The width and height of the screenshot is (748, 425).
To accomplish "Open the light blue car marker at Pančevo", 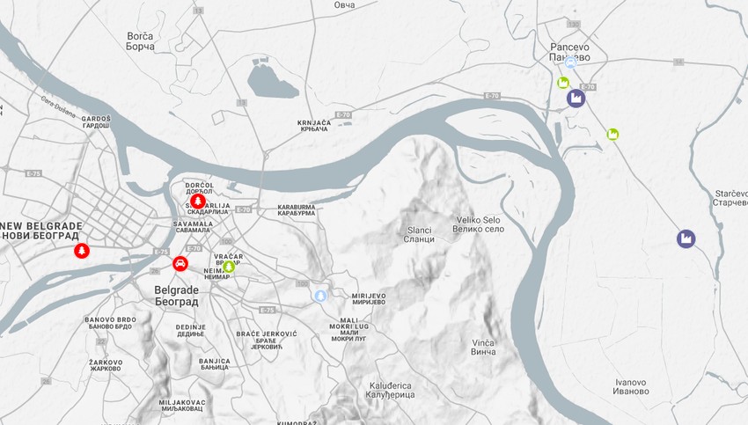I will (x=570, y=62).
